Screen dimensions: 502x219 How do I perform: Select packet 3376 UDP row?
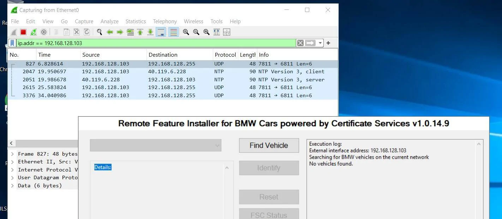pyautogui.click(x=173, y=95)
